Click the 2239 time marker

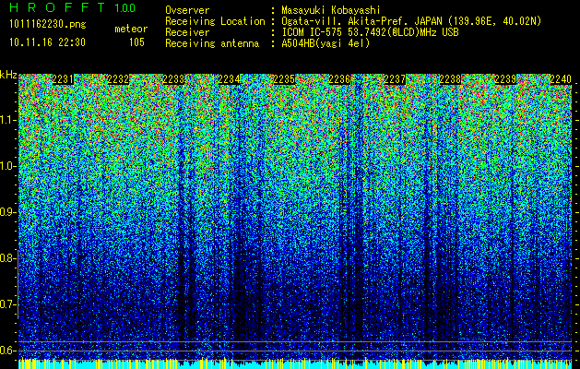click(x=505, y=79)
